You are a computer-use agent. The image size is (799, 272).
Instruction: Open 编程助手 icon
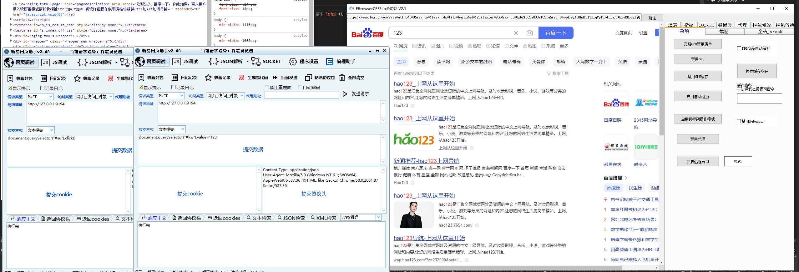click(x=330, y=62)
